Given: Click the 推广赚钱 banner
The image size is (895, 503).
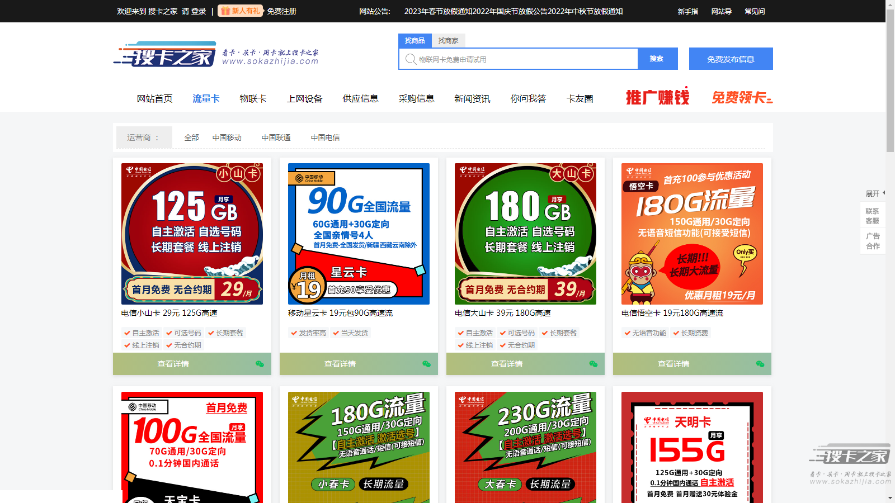Looking at the screenshot, I should pos(657,97).
